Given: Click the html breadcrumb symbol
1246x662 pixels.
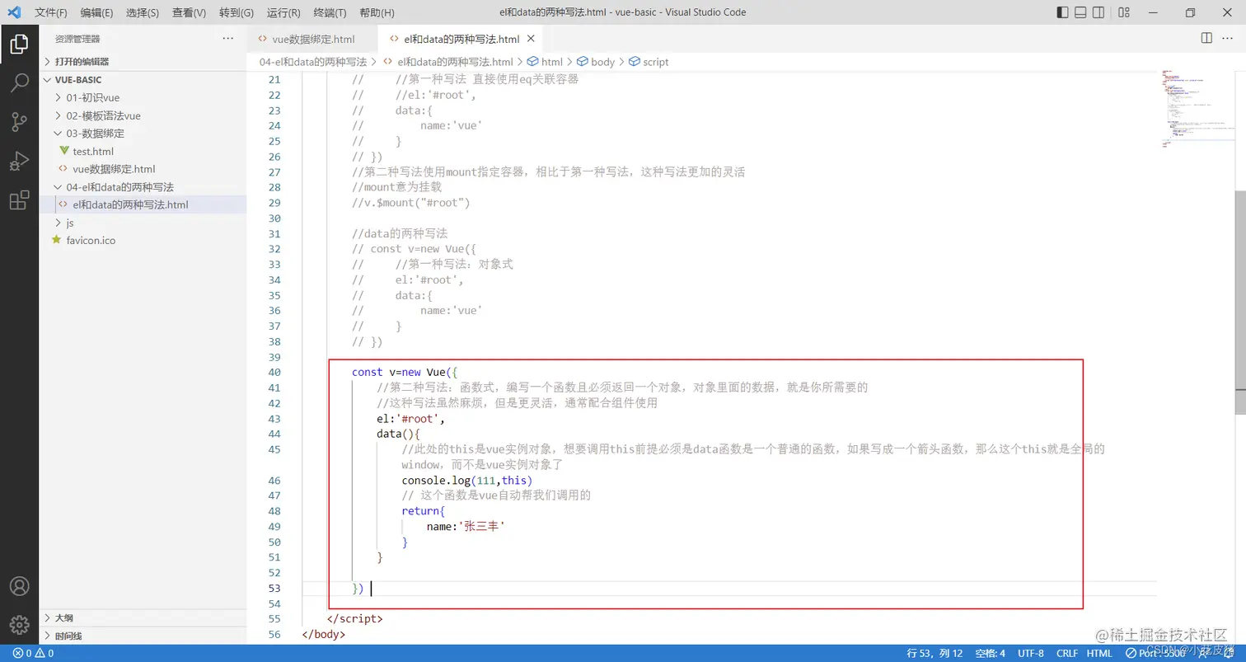Looking at the screenshot, I should tap(545, 62).
